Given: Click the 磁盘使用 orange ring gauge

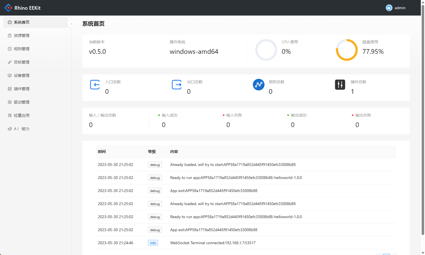Looking at the screenshot, I should point(347,50).
